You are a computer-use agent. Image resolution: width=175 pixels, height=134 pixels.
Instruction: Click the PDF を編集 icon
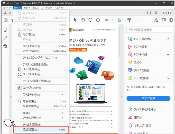tap(130, 47)
